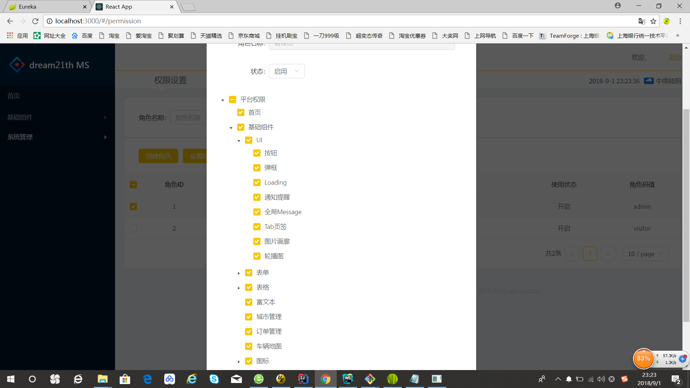The image size is (690, 388).
Task: Uncheck the 城市管理 checkbox
Action: coord(249,317)
